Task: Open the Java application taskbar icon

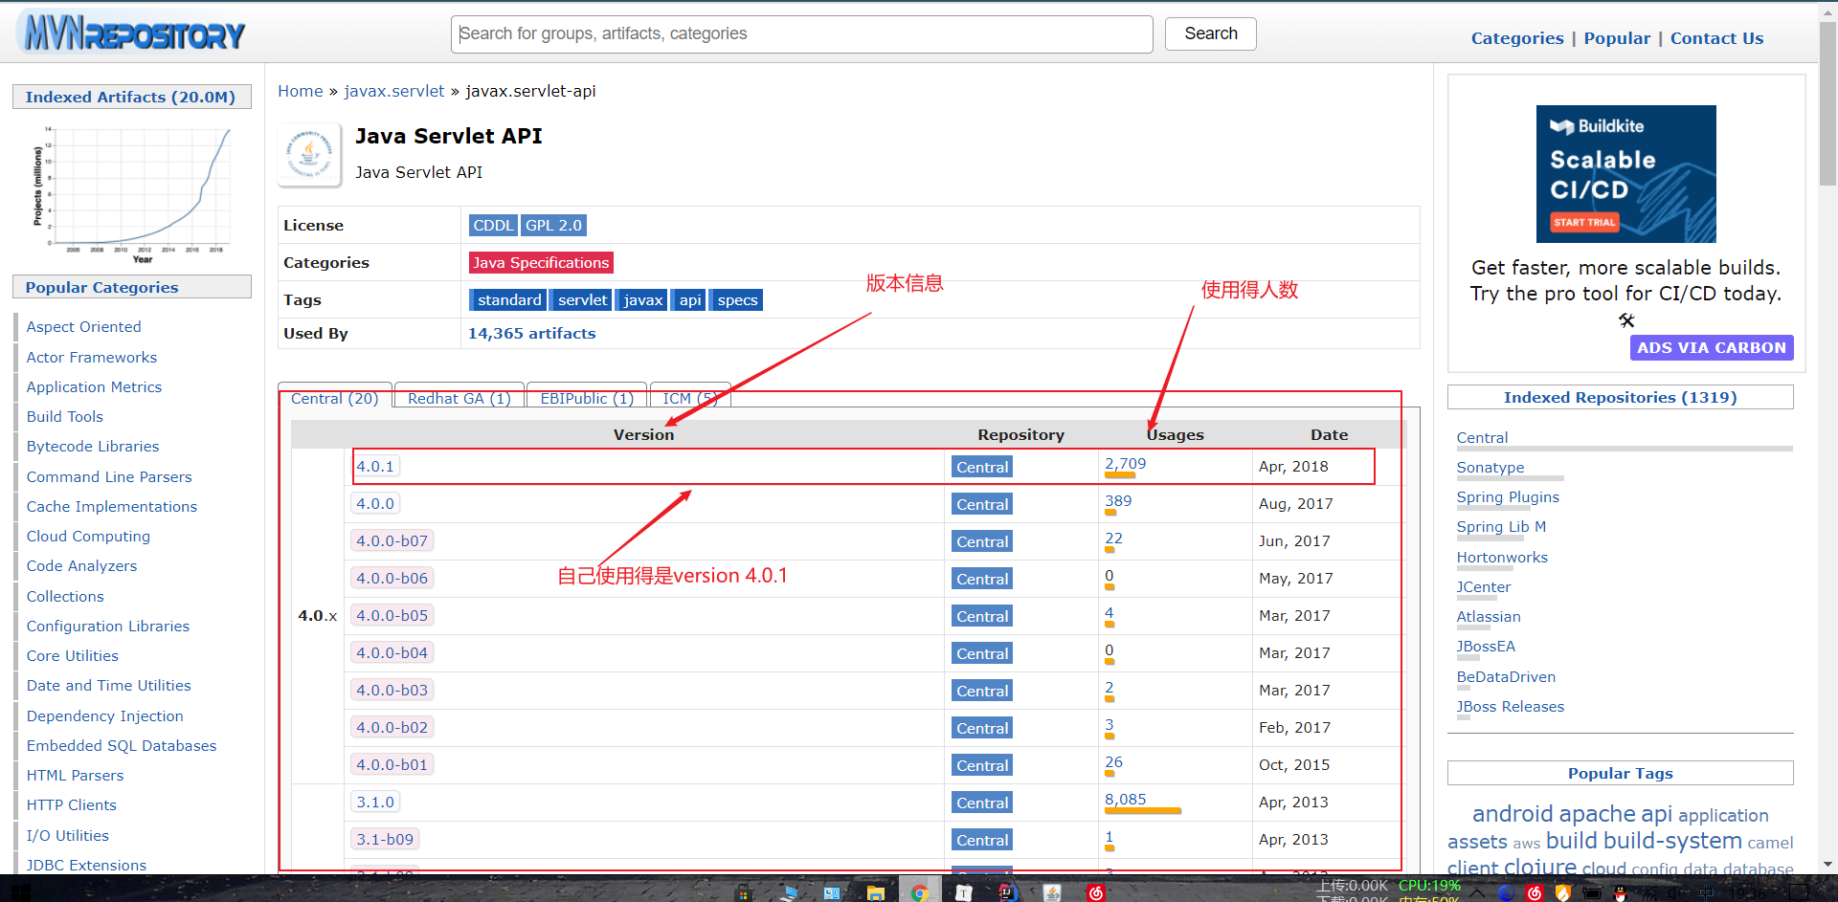Action: coord(1052,891)
